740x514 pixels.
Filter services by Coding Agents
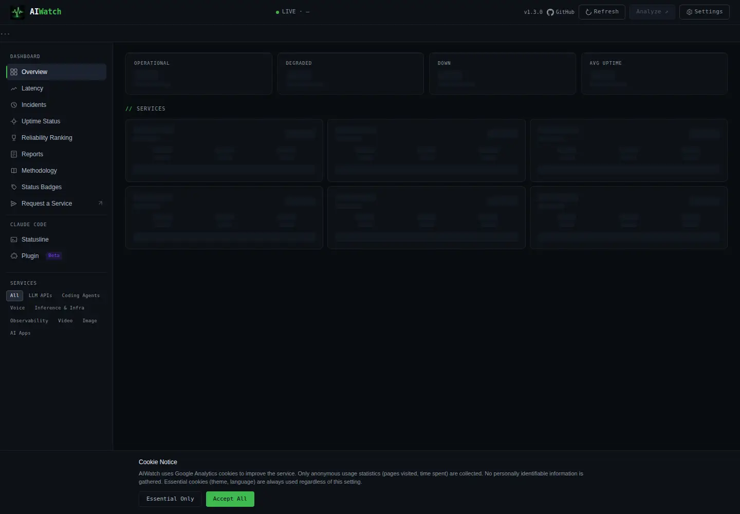(81, 296)
